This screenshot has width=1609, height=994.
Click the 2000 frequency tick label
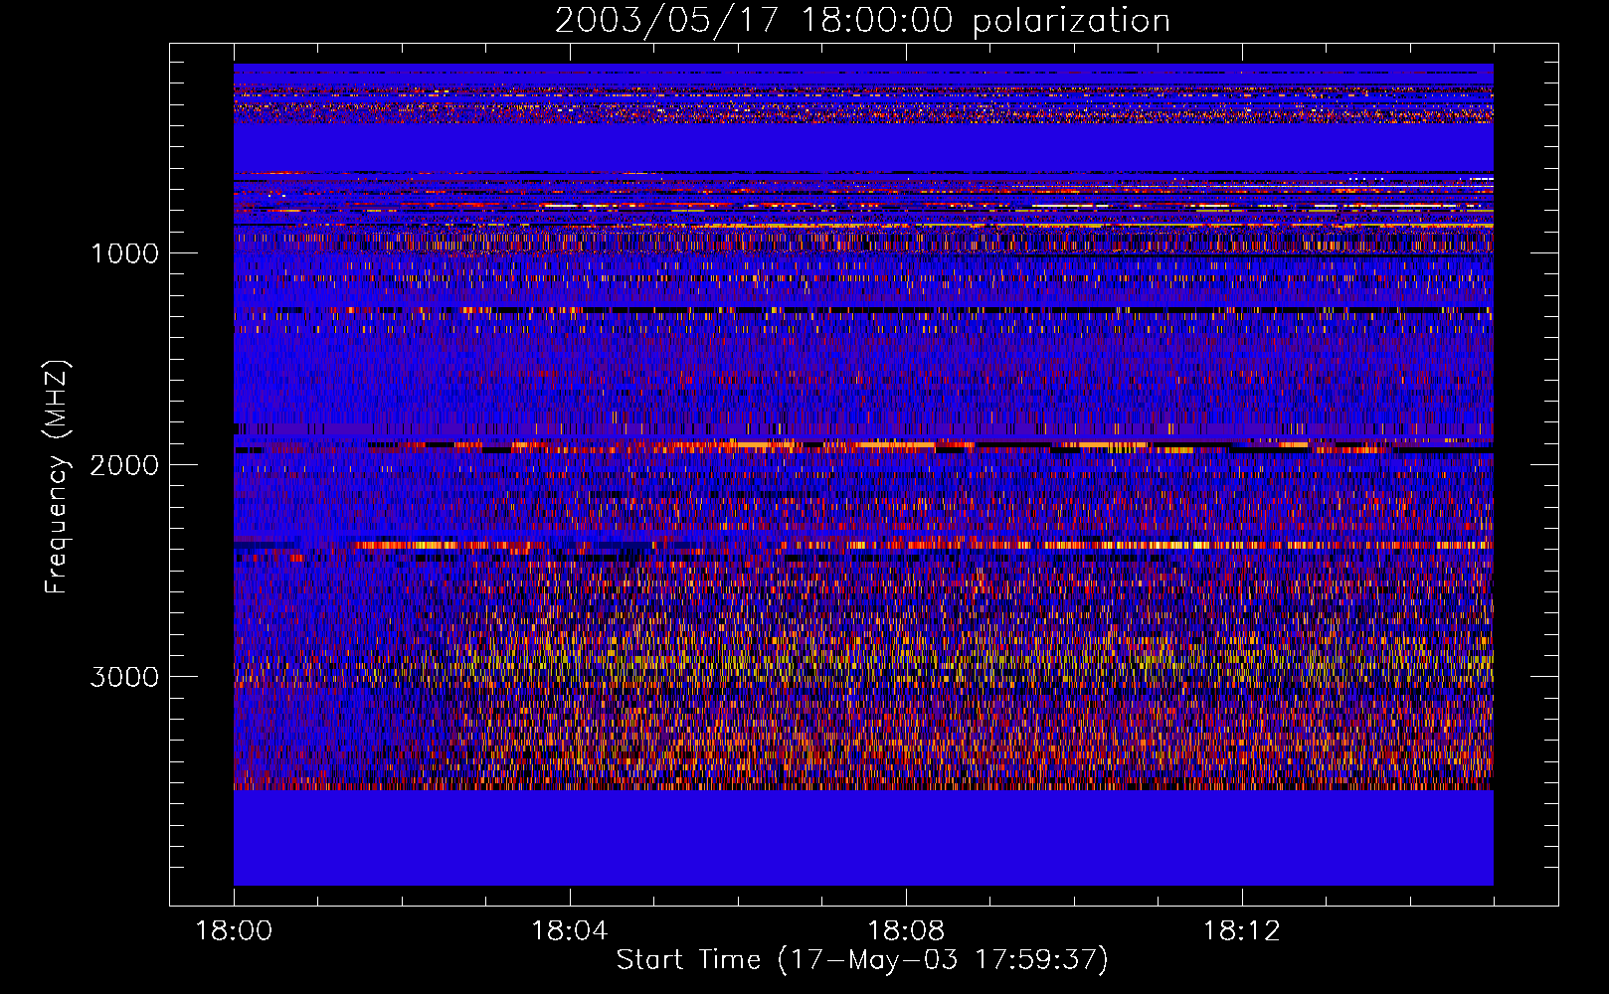tap(124, 465)
